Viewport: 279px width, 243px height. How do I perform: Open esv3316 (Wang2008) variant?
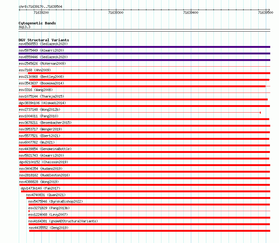36,90
